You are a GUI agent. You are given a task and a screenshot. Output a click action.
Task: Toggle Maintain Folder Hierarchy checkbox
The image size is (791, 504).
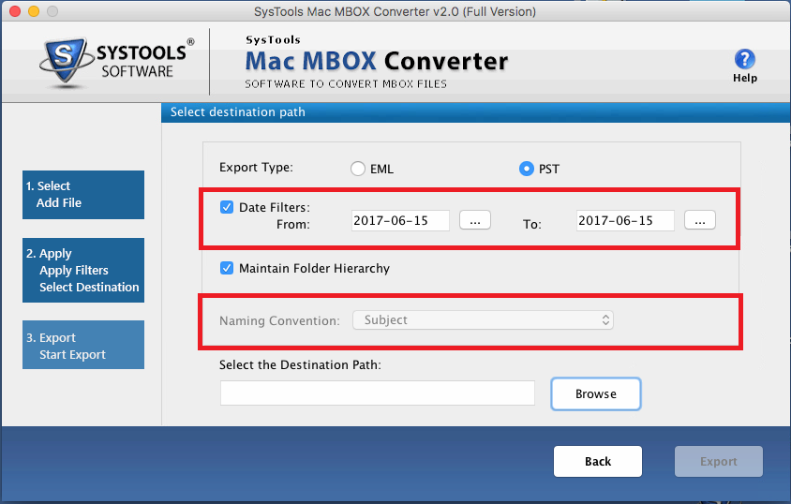tap(227, 268)
